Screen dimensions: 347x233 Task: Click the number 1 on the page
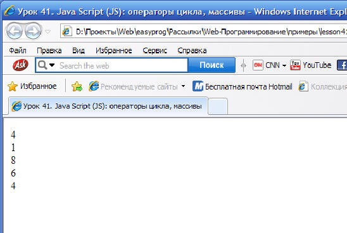coord(13,147)
